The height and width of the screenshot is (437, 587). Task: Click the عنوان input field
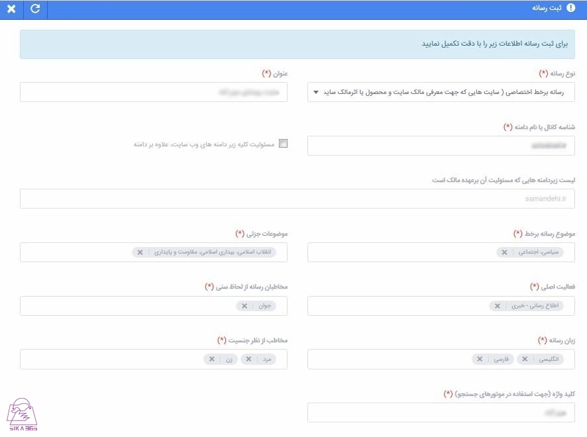click(154, 93)
